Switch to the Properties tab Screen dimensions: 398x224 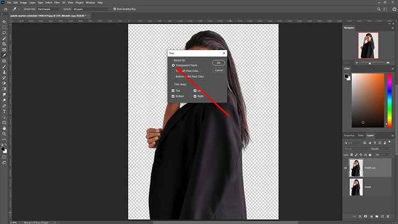(349, 136)
